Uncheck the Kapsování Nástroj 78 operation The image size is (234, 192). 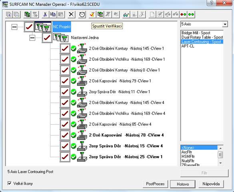(65, 135)
